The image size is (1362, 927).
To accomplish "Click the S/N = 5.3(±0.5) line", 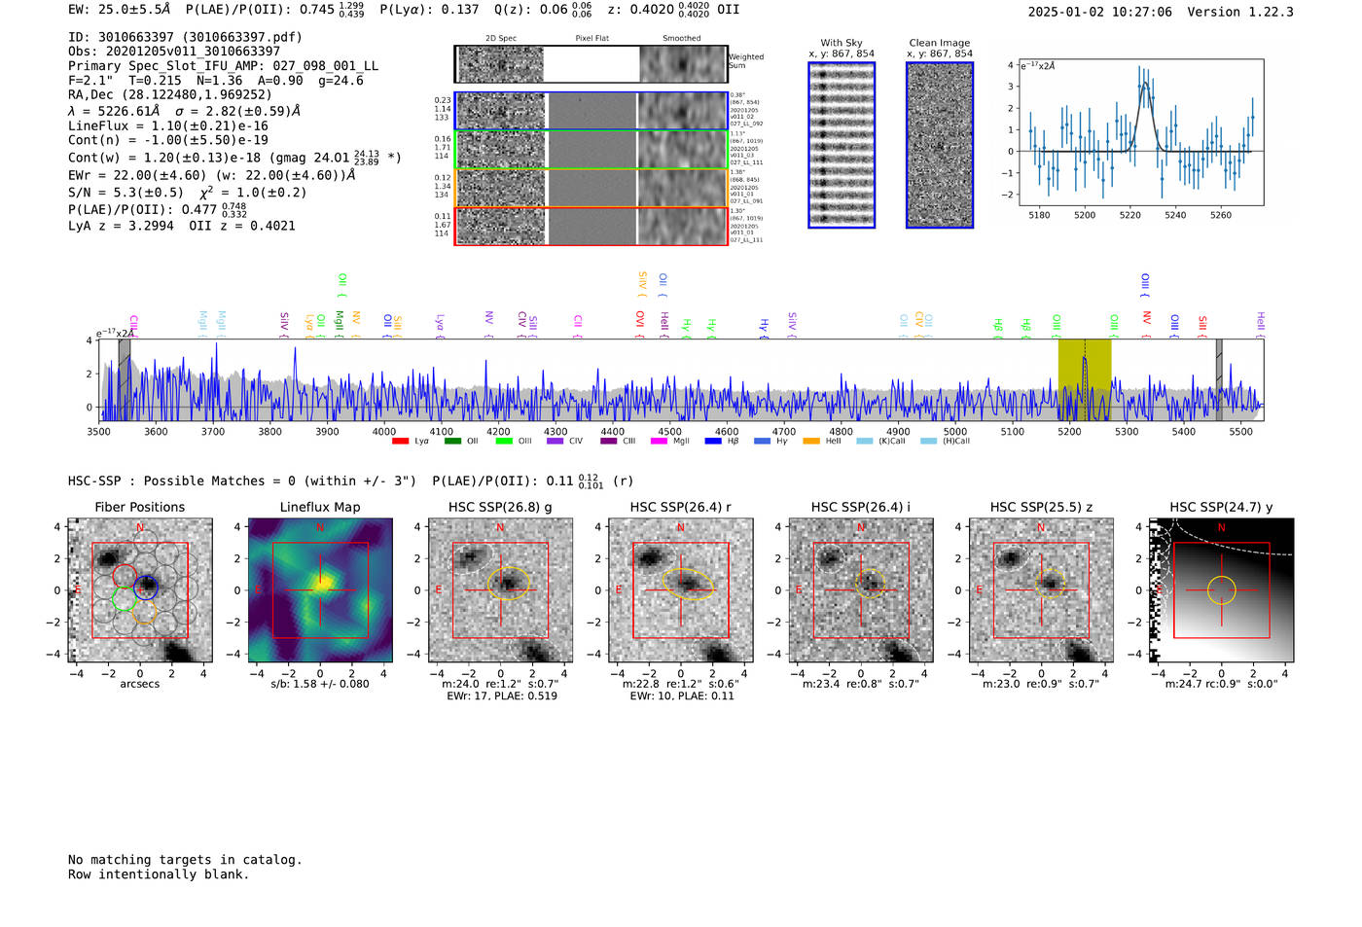I will [x=187, y=193].
